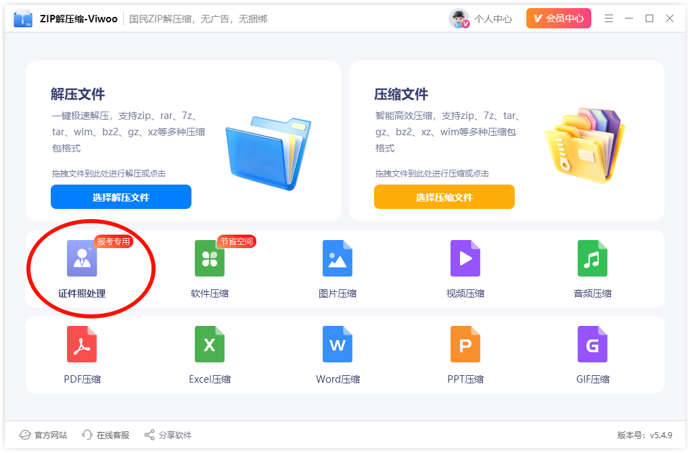
Task: Click the 官方网站 planet icon
Action: [x=24, y=435]
